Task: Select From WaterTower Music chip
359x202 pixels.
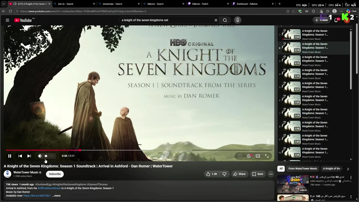Action: [x=303, y=169]
